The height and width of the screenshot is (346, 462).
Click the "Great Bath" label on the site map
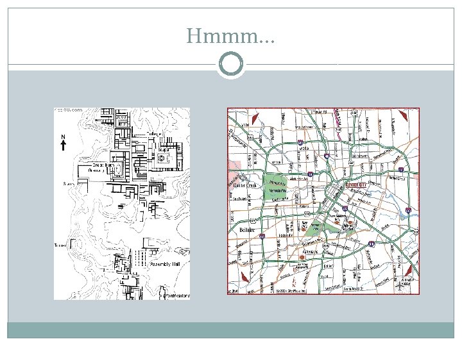[103, 165]
